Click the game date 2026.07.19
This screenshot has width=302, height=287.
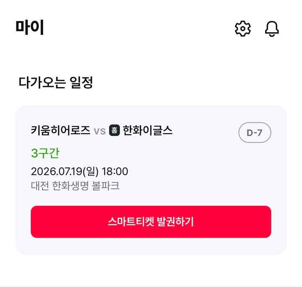[x=57, y=172]
